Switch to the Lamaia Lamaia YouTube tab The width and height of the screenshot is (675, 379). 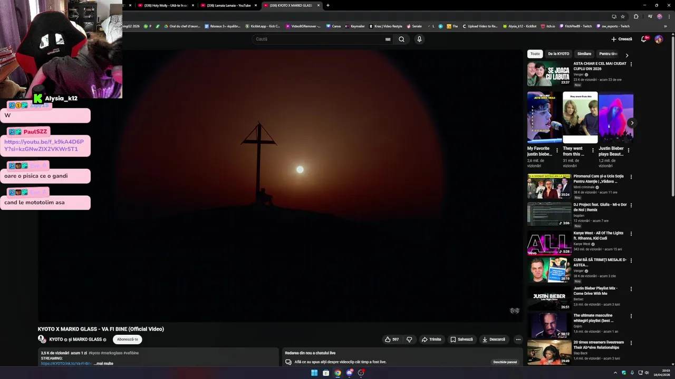click(x=228, y=5)
